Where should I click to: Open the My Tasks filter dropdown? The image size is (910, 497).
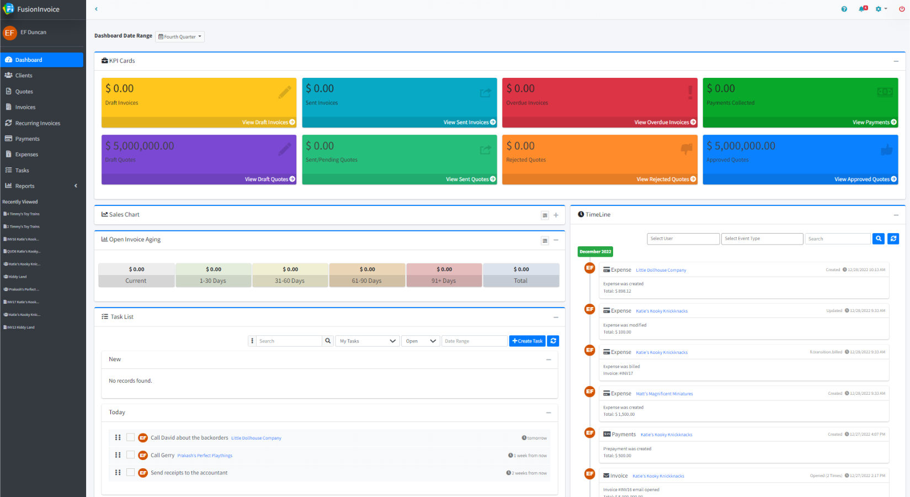(x=368, y=341)
